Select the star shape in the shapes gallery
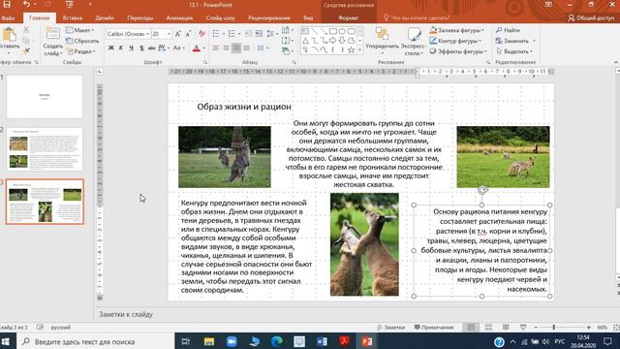This screenshot has height=349, width=620. 351,49
